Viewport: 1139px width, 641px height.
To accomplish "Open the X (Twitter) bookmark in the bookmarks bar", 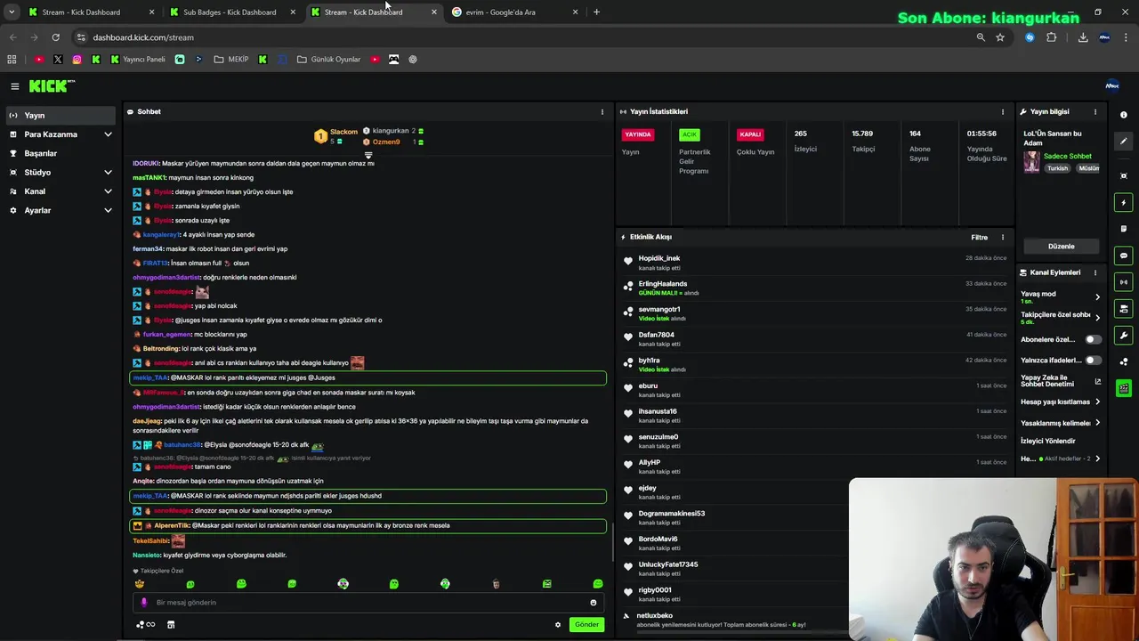I will pos(58,60).
